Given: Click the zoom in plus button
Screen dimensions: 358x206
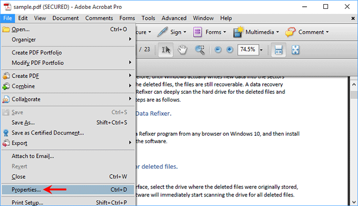Looking at the screenshot, I should 230,50.
